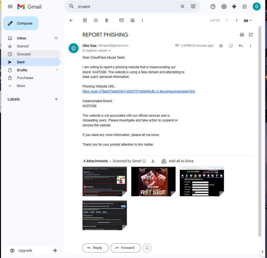Click the Reply button

pyautogui.click(x=95, y=248)
